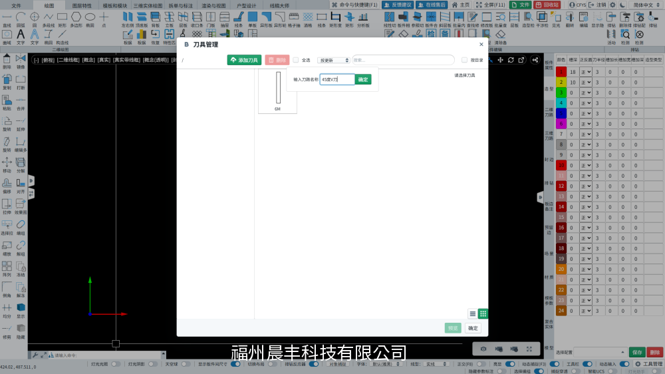
Task: Toggle 动态输入 dynamic input switch
Action: click(624, 364)
